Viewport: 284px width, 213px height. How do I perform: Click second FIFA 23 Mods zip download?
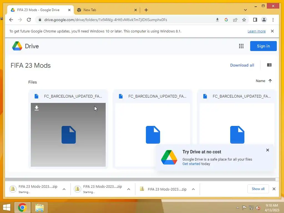point(98,189)
